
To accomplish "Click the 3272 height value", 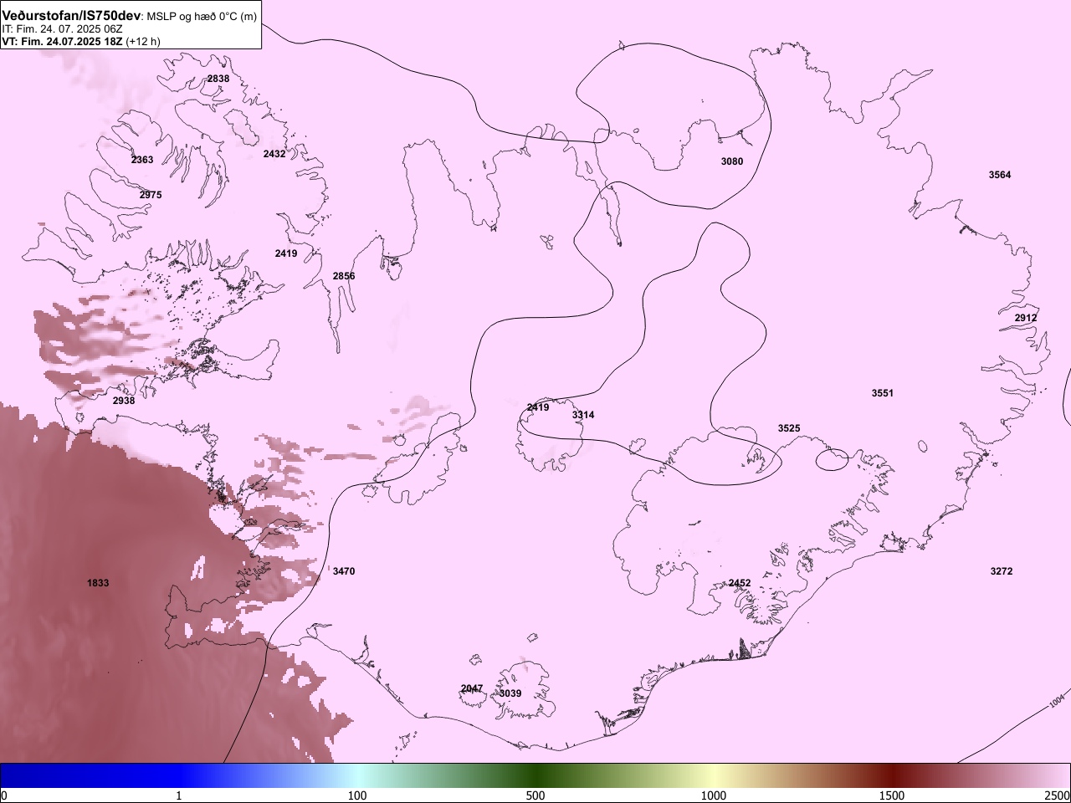I will point(1002,571).
